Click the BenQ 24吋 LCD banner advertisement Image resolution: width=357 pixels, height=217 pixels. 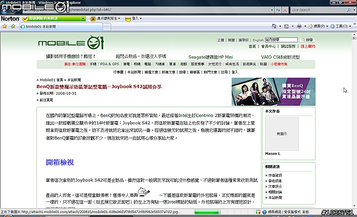tap(273, 91)
